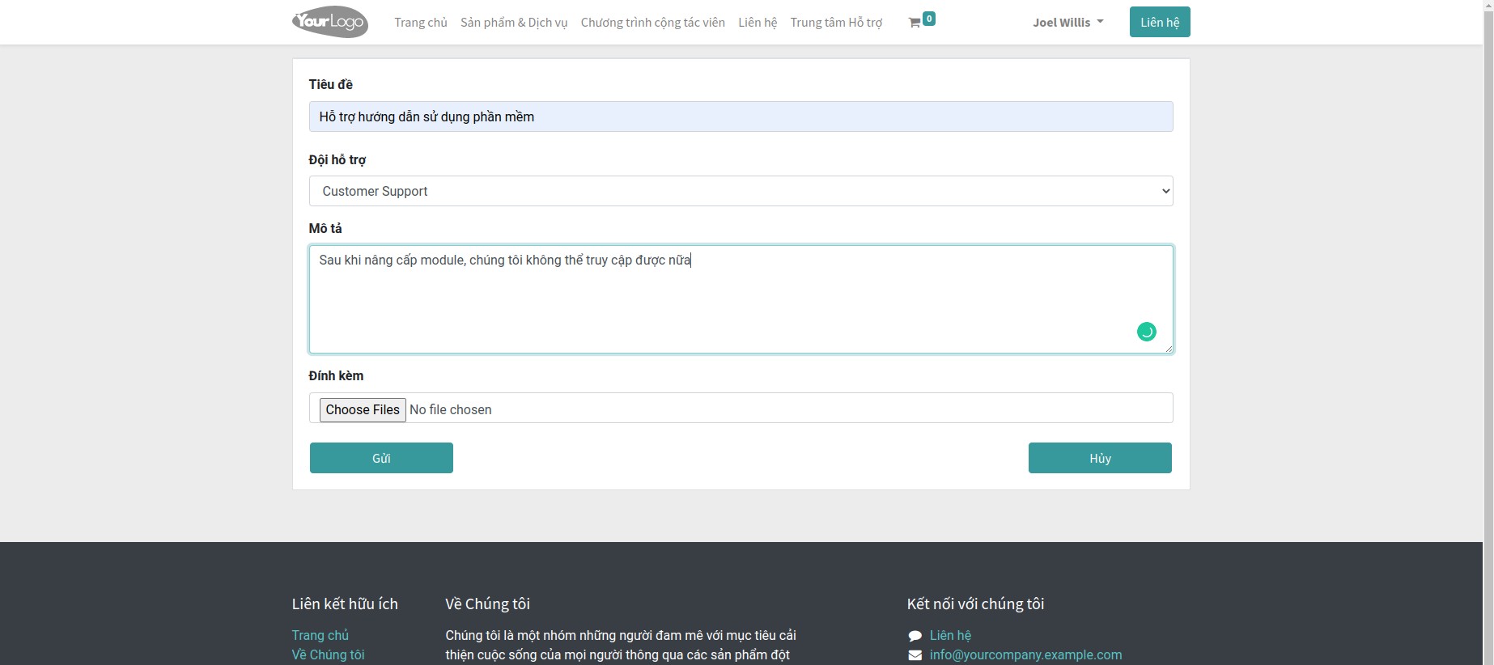Click the envelope email icon in footer
Viewport: 1494px width, 665px height.
click(915, 655)
